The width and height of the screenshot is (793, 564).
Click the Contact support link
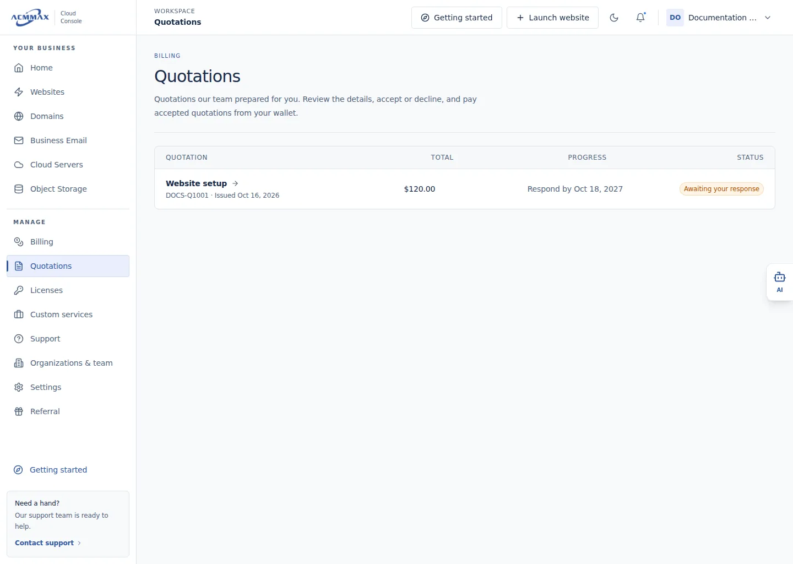(x=48, y=543)
